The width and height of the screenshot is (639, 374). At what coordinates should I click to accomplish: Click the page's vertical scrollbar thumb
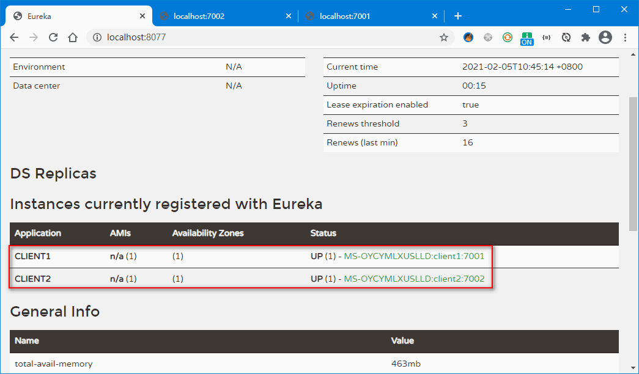click(x=633, y=164)
